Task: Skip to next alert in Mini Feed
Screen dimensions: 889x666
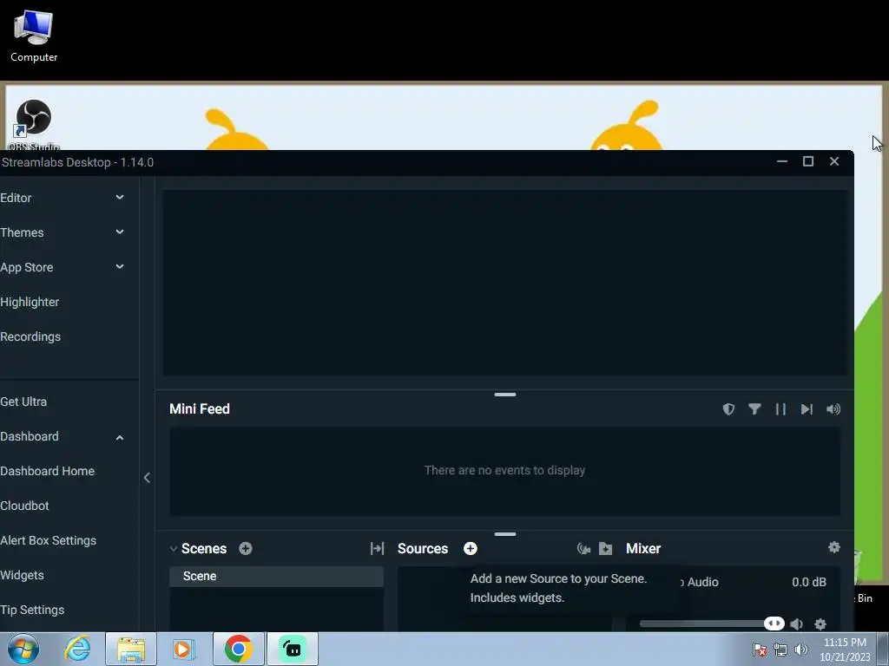Action: (807, 409)
